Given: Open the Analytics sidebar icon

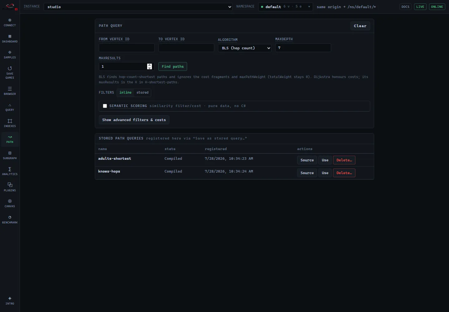Looking at the screenshot, I should (x=10, y=171).
